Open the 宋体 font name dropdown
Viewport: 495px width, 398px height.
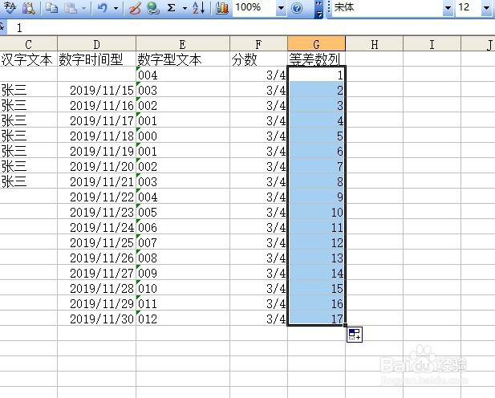coord(448,7)
